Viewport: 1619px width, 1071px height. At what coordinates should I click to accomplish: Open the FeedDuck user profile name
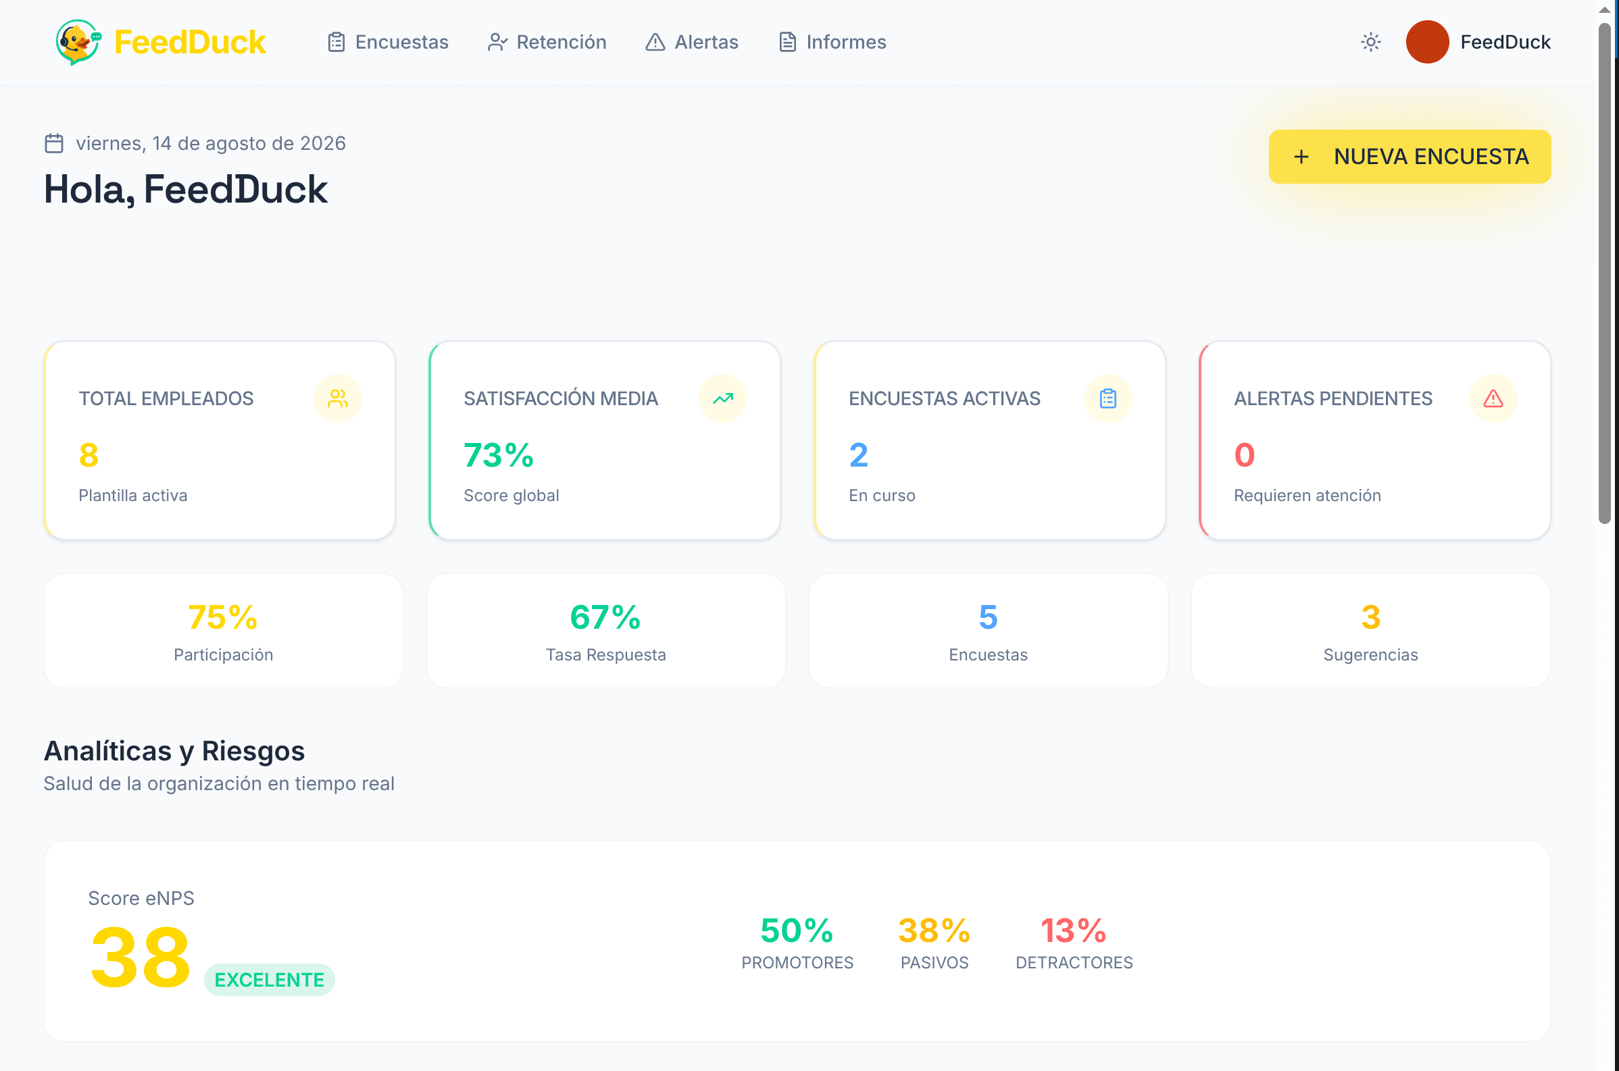click(x=1505, y=43)
